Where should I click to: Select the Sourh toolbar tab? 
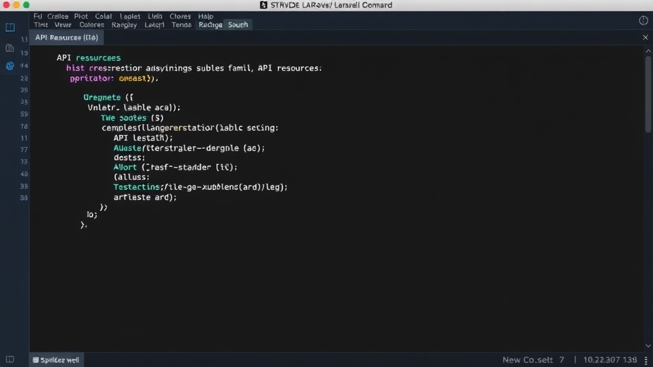coord(238,25)
